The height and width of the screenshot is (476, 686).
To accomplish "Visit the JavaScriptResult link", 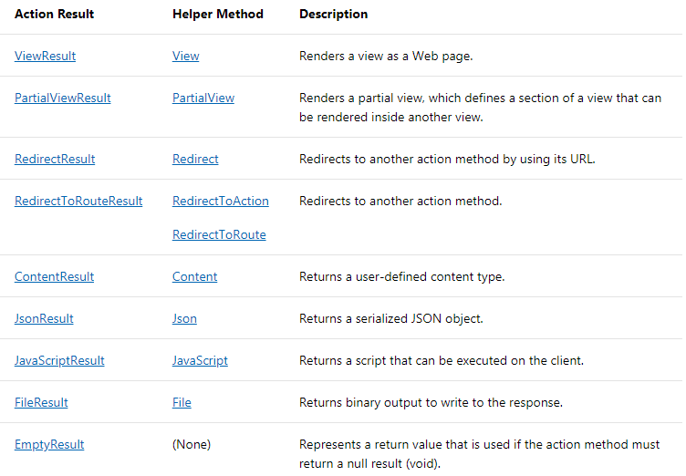I will (59, 360).
